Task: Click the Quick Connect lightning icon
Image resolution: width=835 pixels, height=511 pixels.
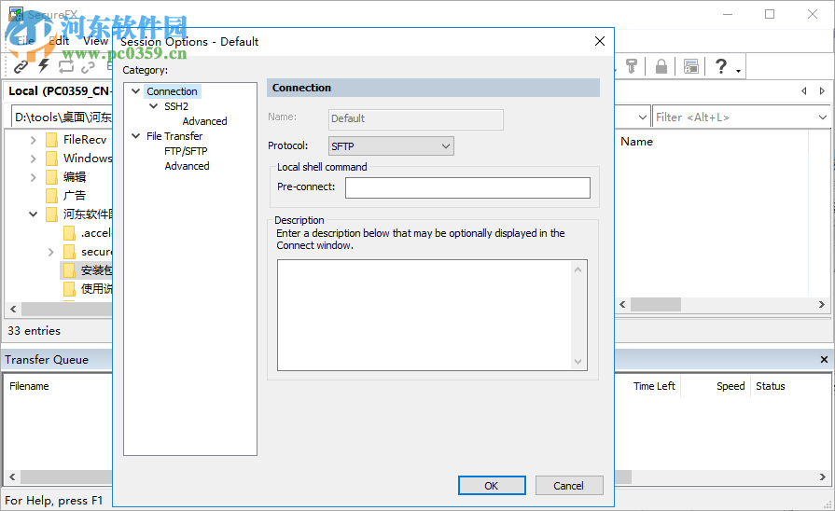Action: click(44, 66)
